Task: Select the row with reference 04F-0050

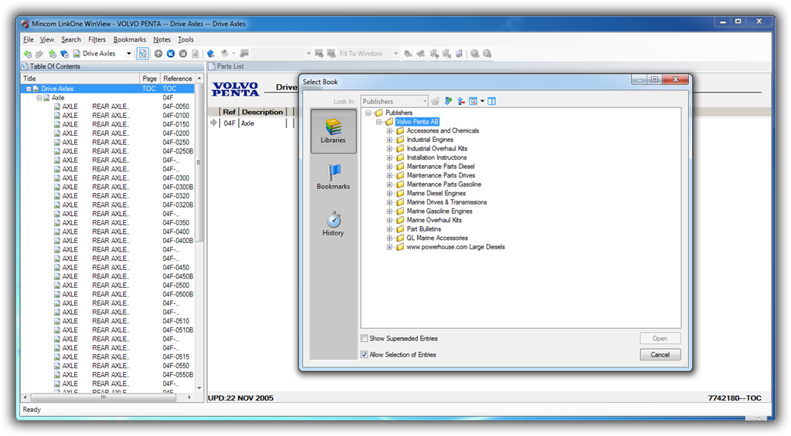Action: point(107,106)
